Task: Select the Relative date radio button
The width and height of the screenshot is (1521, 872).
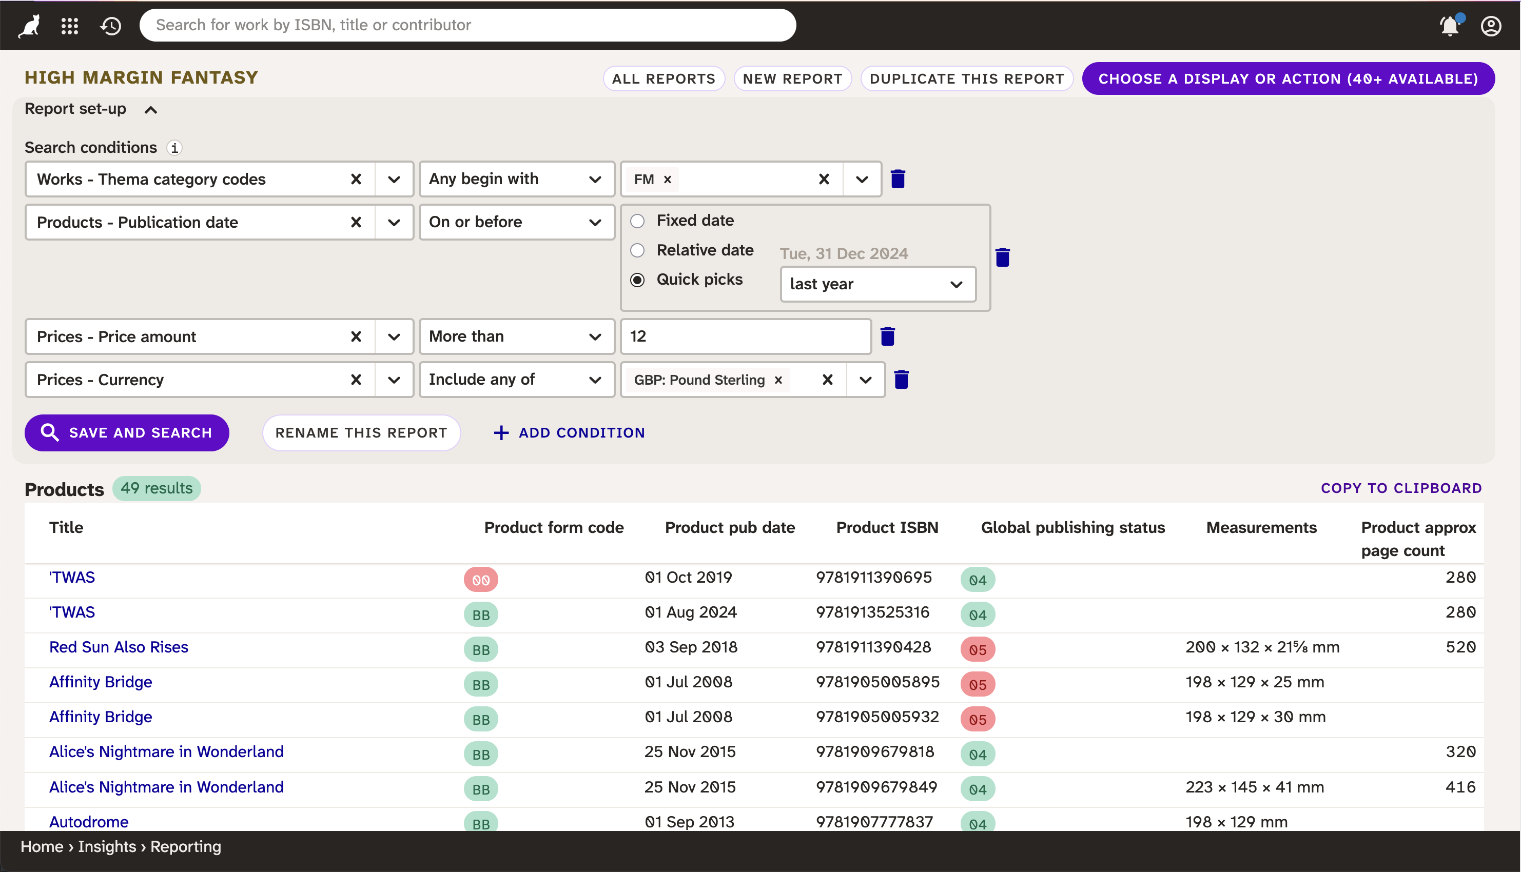Action: point(637,250)
